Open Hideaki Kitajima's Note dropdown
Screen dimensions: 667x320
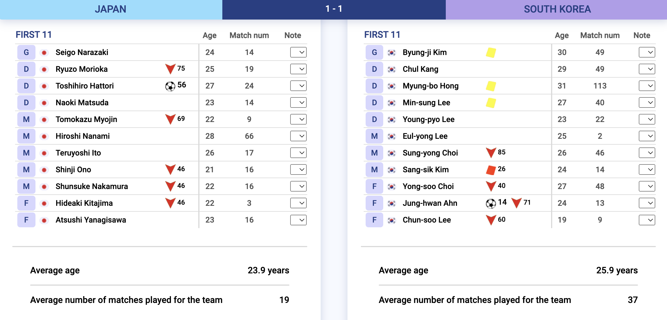[298, 203]
